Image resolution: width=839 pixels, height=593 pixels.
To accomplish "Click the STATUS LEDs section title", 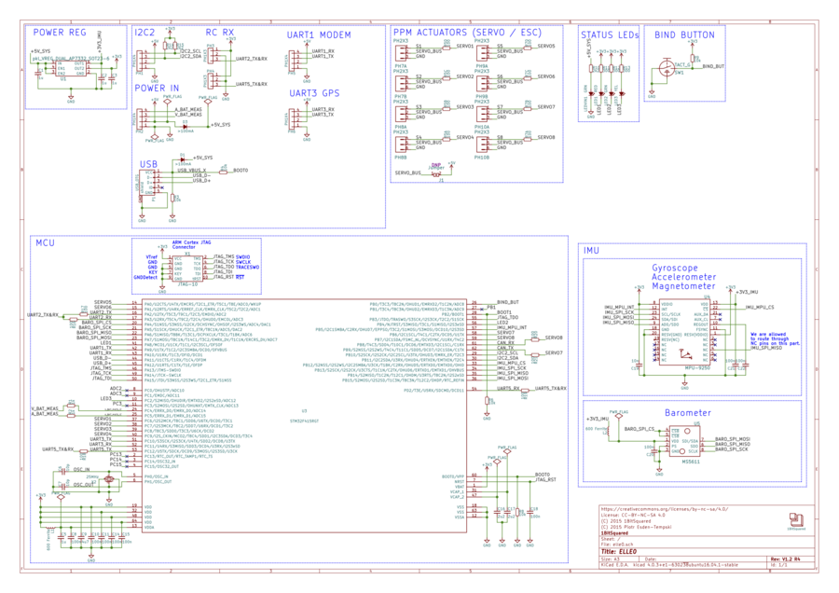I will (x=610, y=35).
